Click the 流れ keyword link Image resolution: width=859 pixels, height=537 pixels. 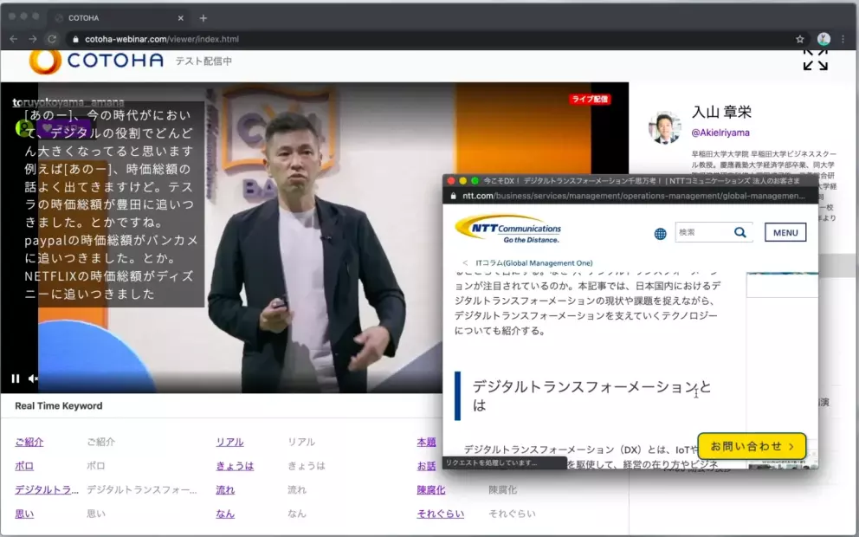point(225,490)
